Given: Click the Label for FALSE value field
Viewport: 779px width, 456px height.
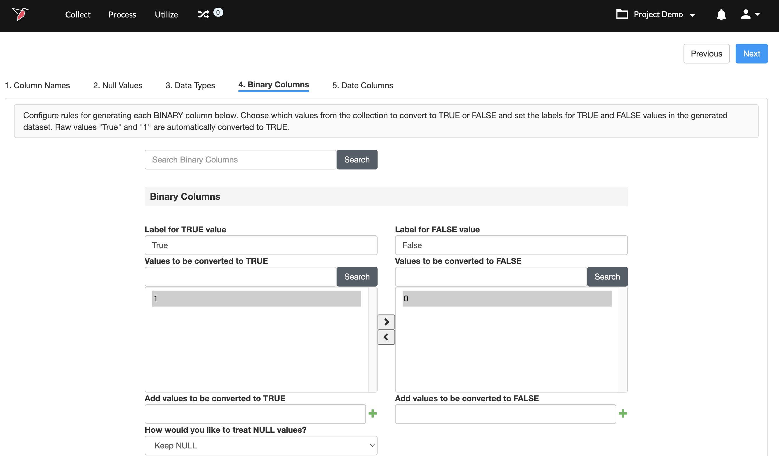Looking at the screenshot, I should pyautogui.click(x=511, y=245).
